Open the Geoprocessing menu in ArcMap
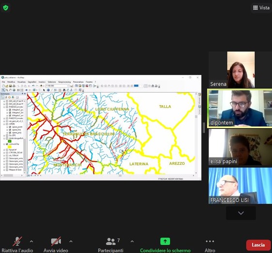The image size is (272, 253). click(64, 82)
